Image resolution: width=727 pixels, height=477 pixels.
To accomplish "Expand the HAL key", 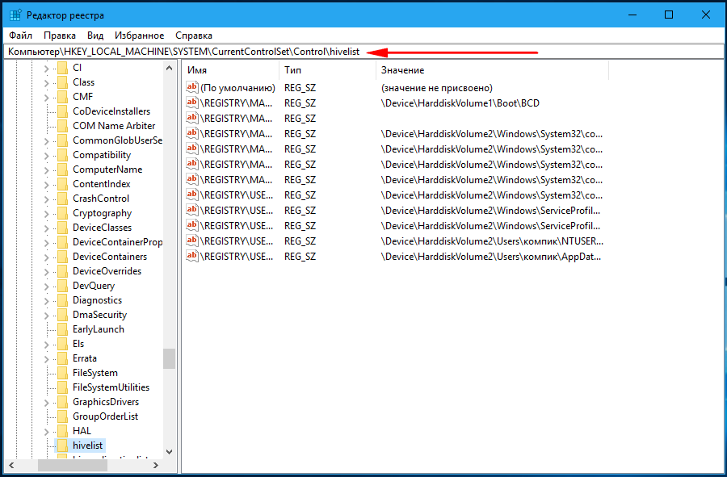I will [x=46, y=432].
